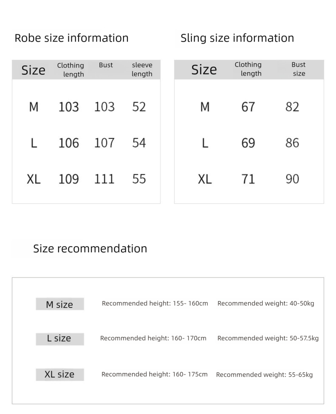The width and height of the screenshot is (336, 414).
Task: Click sling XL bust size 90
Action: pos(292,179)
